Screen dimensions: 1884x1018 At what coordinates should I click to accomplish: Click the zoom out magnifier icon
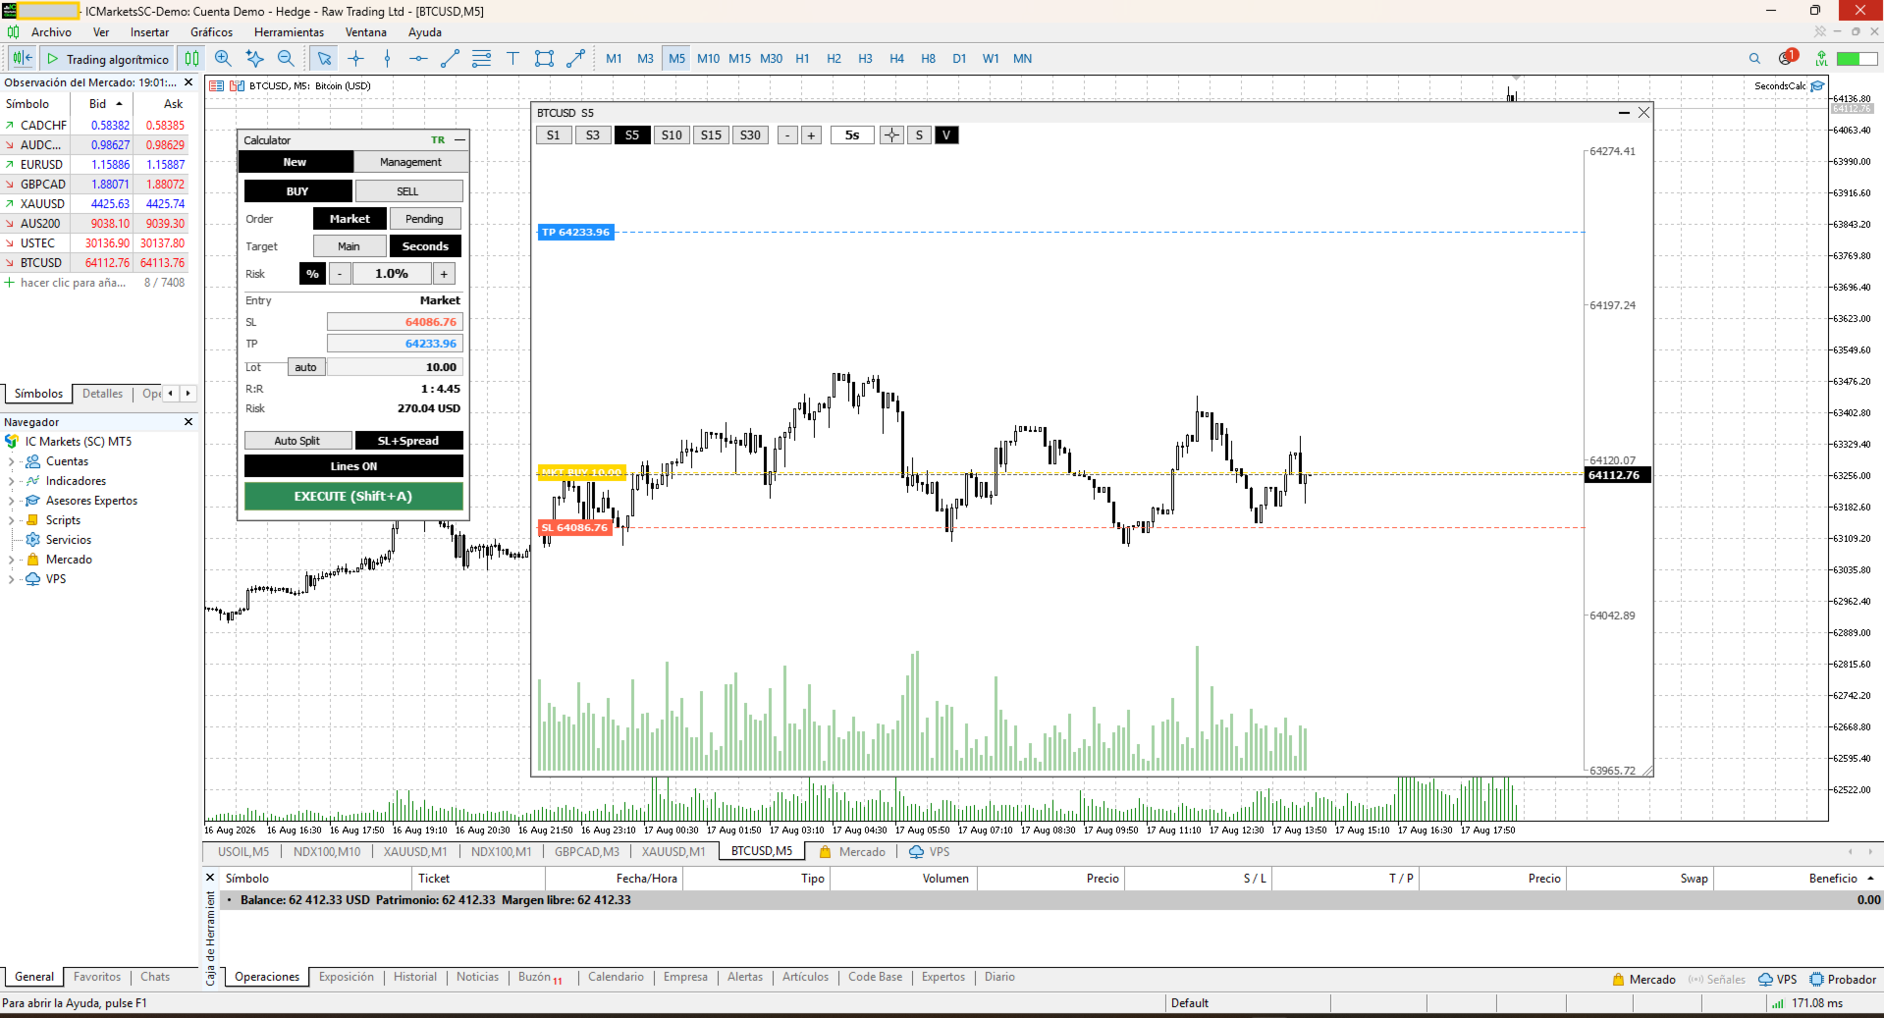tap(286, 59)
